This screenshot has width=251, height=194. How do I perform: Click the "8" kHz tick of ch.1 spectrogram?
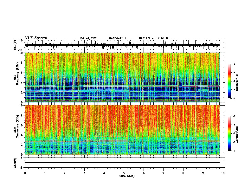[x=22, y=63]
